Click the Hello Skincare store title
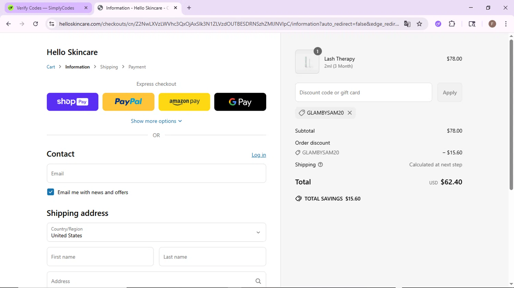The height and width of the screenshot is (288, 514). (x=72, y=52)
